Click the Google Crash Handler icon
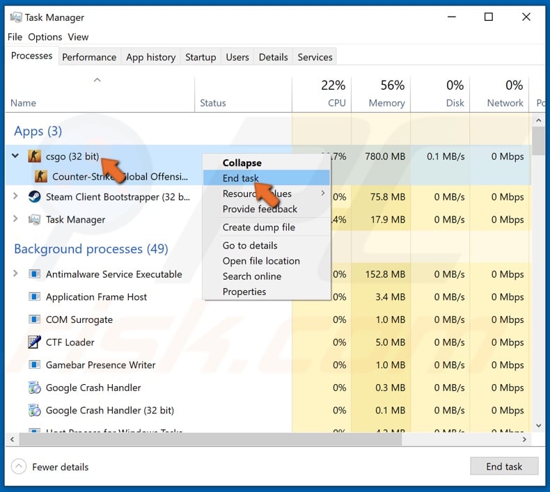Screen dimensions: 550x492 point(34,388)
